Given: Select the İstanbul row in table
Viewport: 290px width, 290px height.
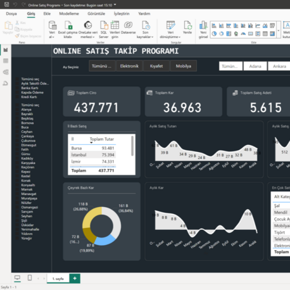Looking at the screenshot, I should pos(92,155).
